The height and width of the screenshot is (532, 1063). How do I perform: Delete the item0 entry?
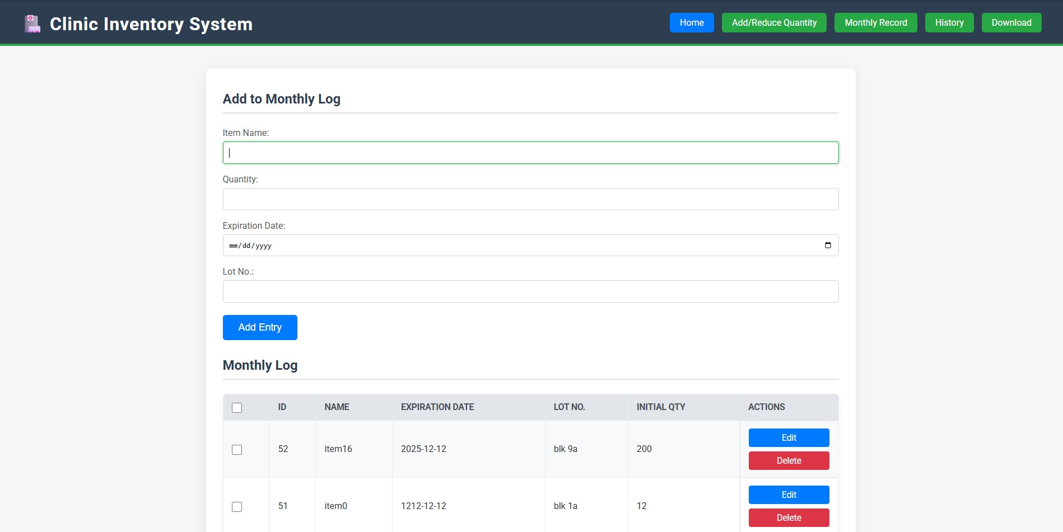[x=788, y=518]
